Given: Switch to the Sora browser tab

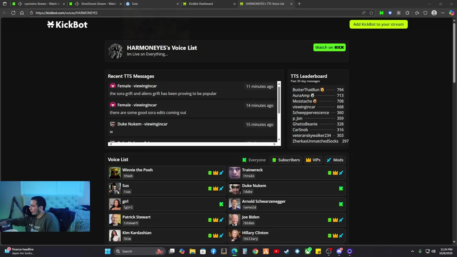Looking at the screenshot, I should [152, 4].
